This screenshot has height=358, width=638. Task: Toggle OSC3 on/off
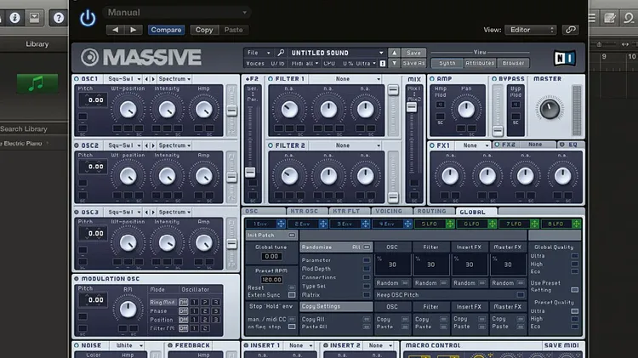[x=77, y=212]
